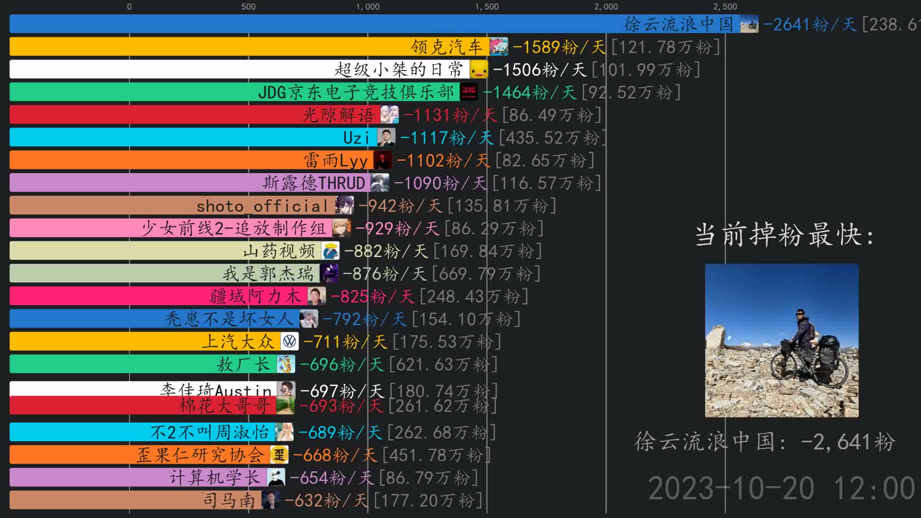This screenshot has height=518, width=921.
Task: Click the 少女前线2-追放制作组 avatar
Action: click(341, 228)
